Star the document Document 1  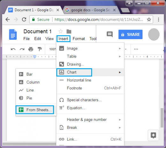click(61, 31)
